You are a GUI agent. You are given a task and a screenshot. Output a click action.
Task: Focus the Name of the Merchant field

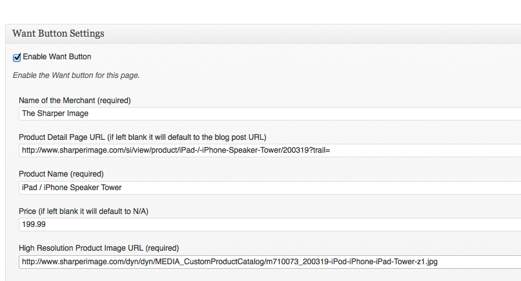270,113
